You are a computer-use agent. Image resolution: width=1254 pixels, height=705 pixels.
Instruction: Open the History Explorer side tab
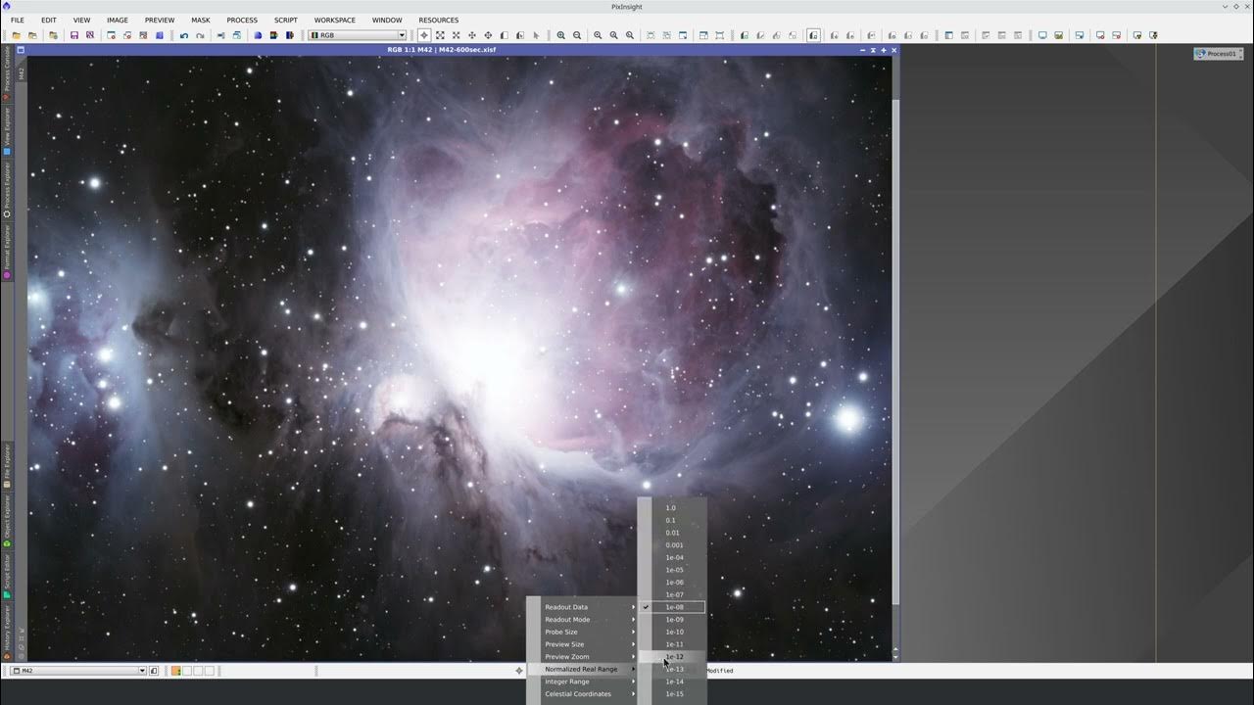pyautogui.click(x=7, y=631)
